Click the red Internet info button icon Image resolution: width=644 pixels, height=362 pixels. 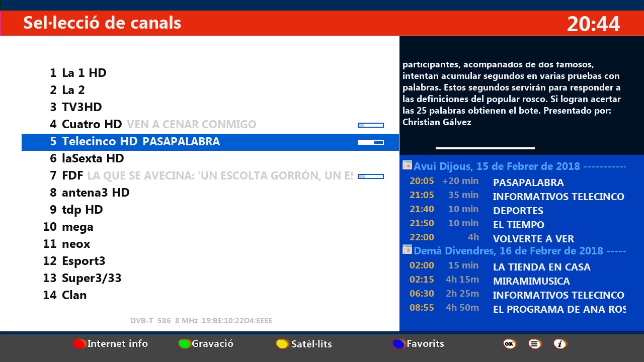[79, 344]
